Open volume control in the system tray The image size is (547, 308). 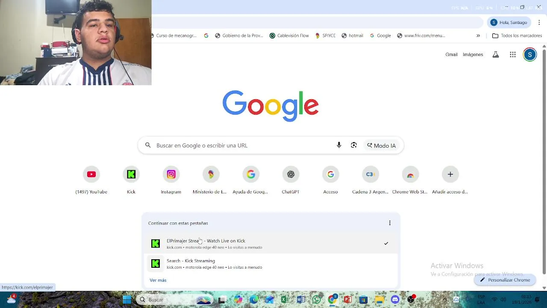(503, 299)
